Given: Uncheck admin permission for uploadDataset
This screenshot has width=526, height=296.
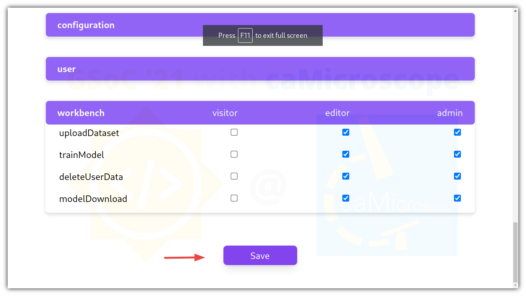Looking at the screenshot, I should [x=457, y=132].
